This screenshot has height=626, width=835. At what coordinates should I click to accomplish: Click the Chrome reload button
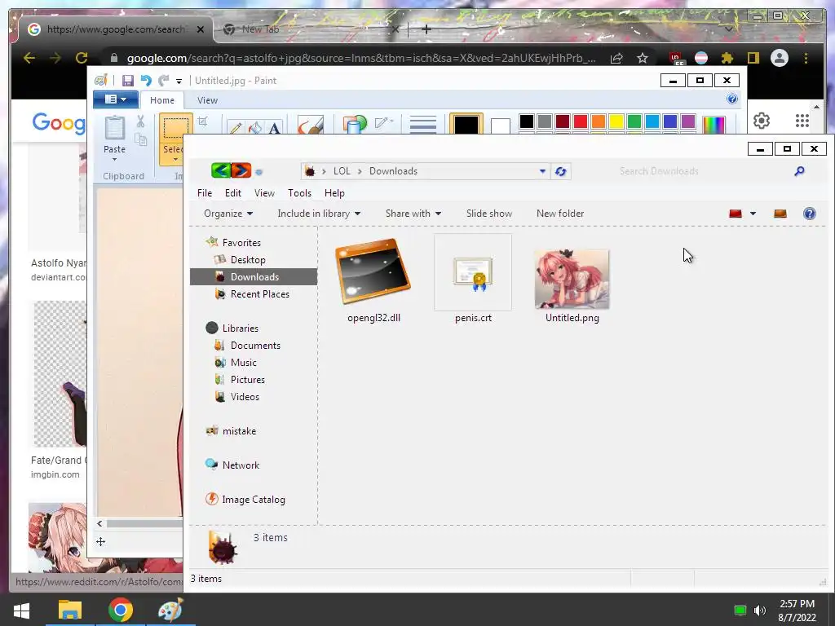[x=81, y=58]
